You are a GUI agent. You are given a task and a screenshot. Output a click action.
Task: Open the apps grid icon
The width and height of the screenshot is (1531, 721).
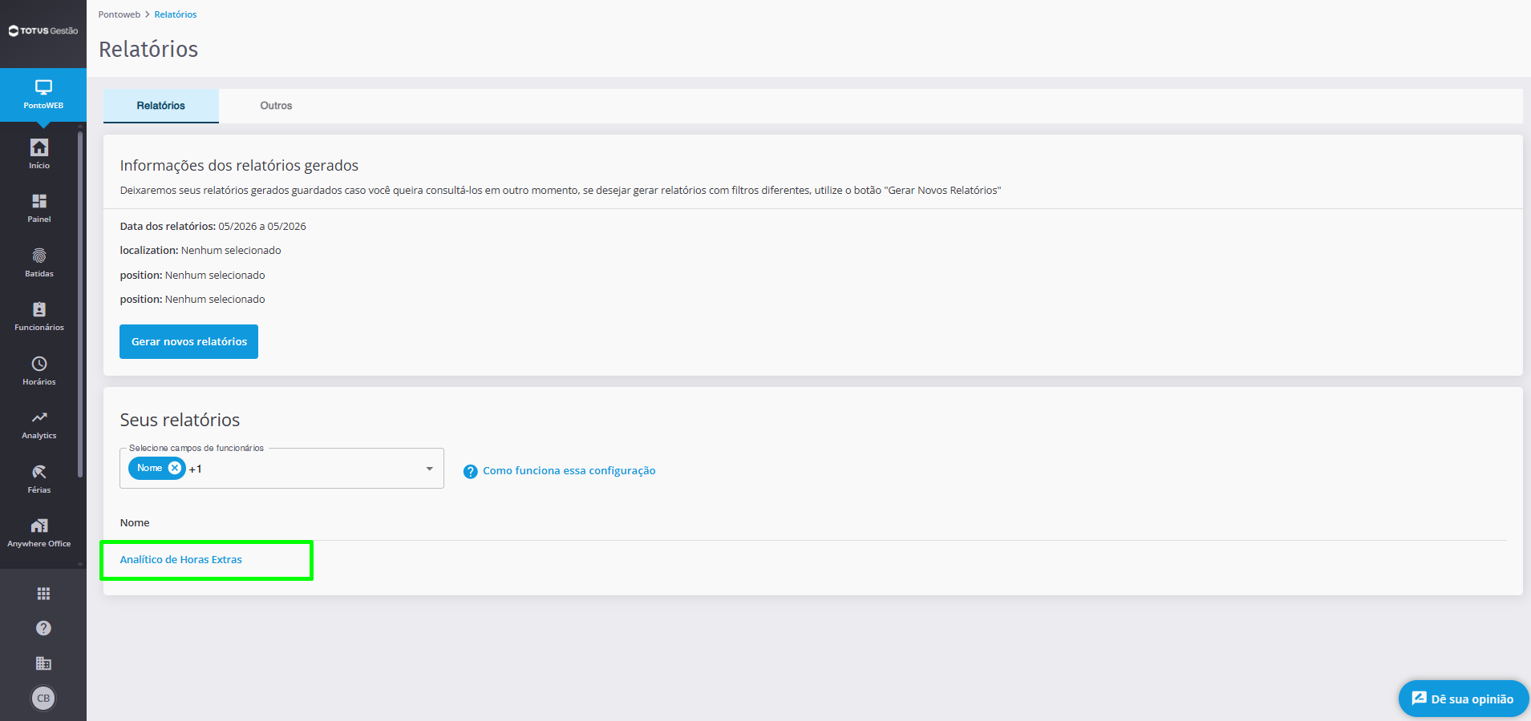(43, 594)
